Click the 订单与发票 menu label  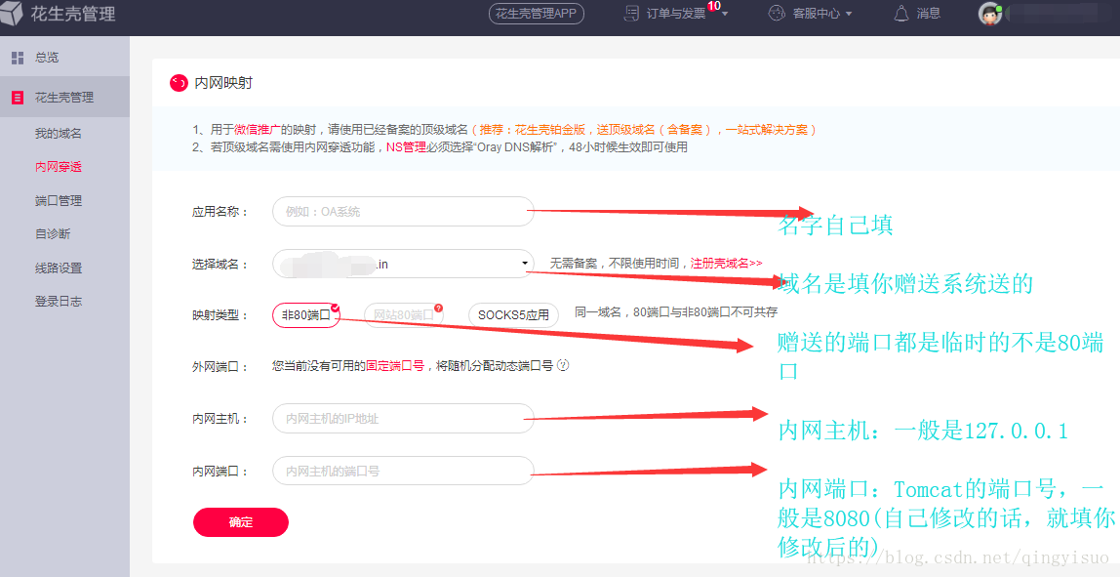(x=676, y=14)
